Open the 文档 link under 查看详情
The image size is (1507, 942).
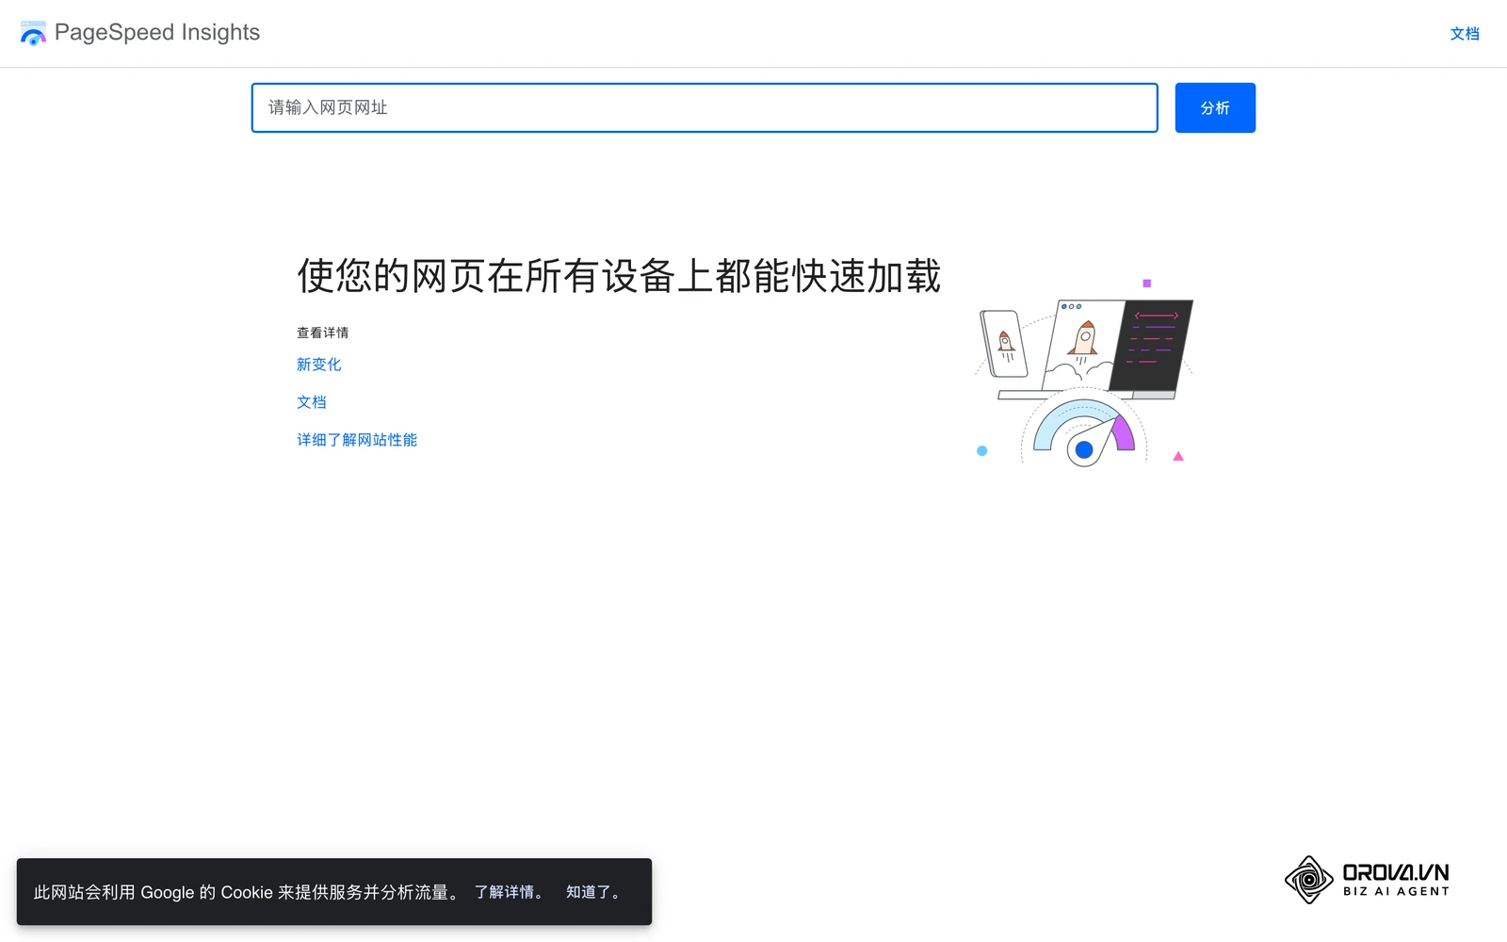[312, 402]
